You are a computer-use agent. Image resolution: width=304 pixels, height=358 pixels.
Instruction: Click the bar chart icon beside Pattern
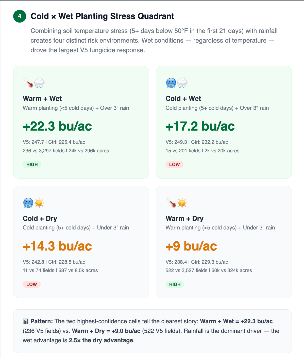click(x=26, y=321)
